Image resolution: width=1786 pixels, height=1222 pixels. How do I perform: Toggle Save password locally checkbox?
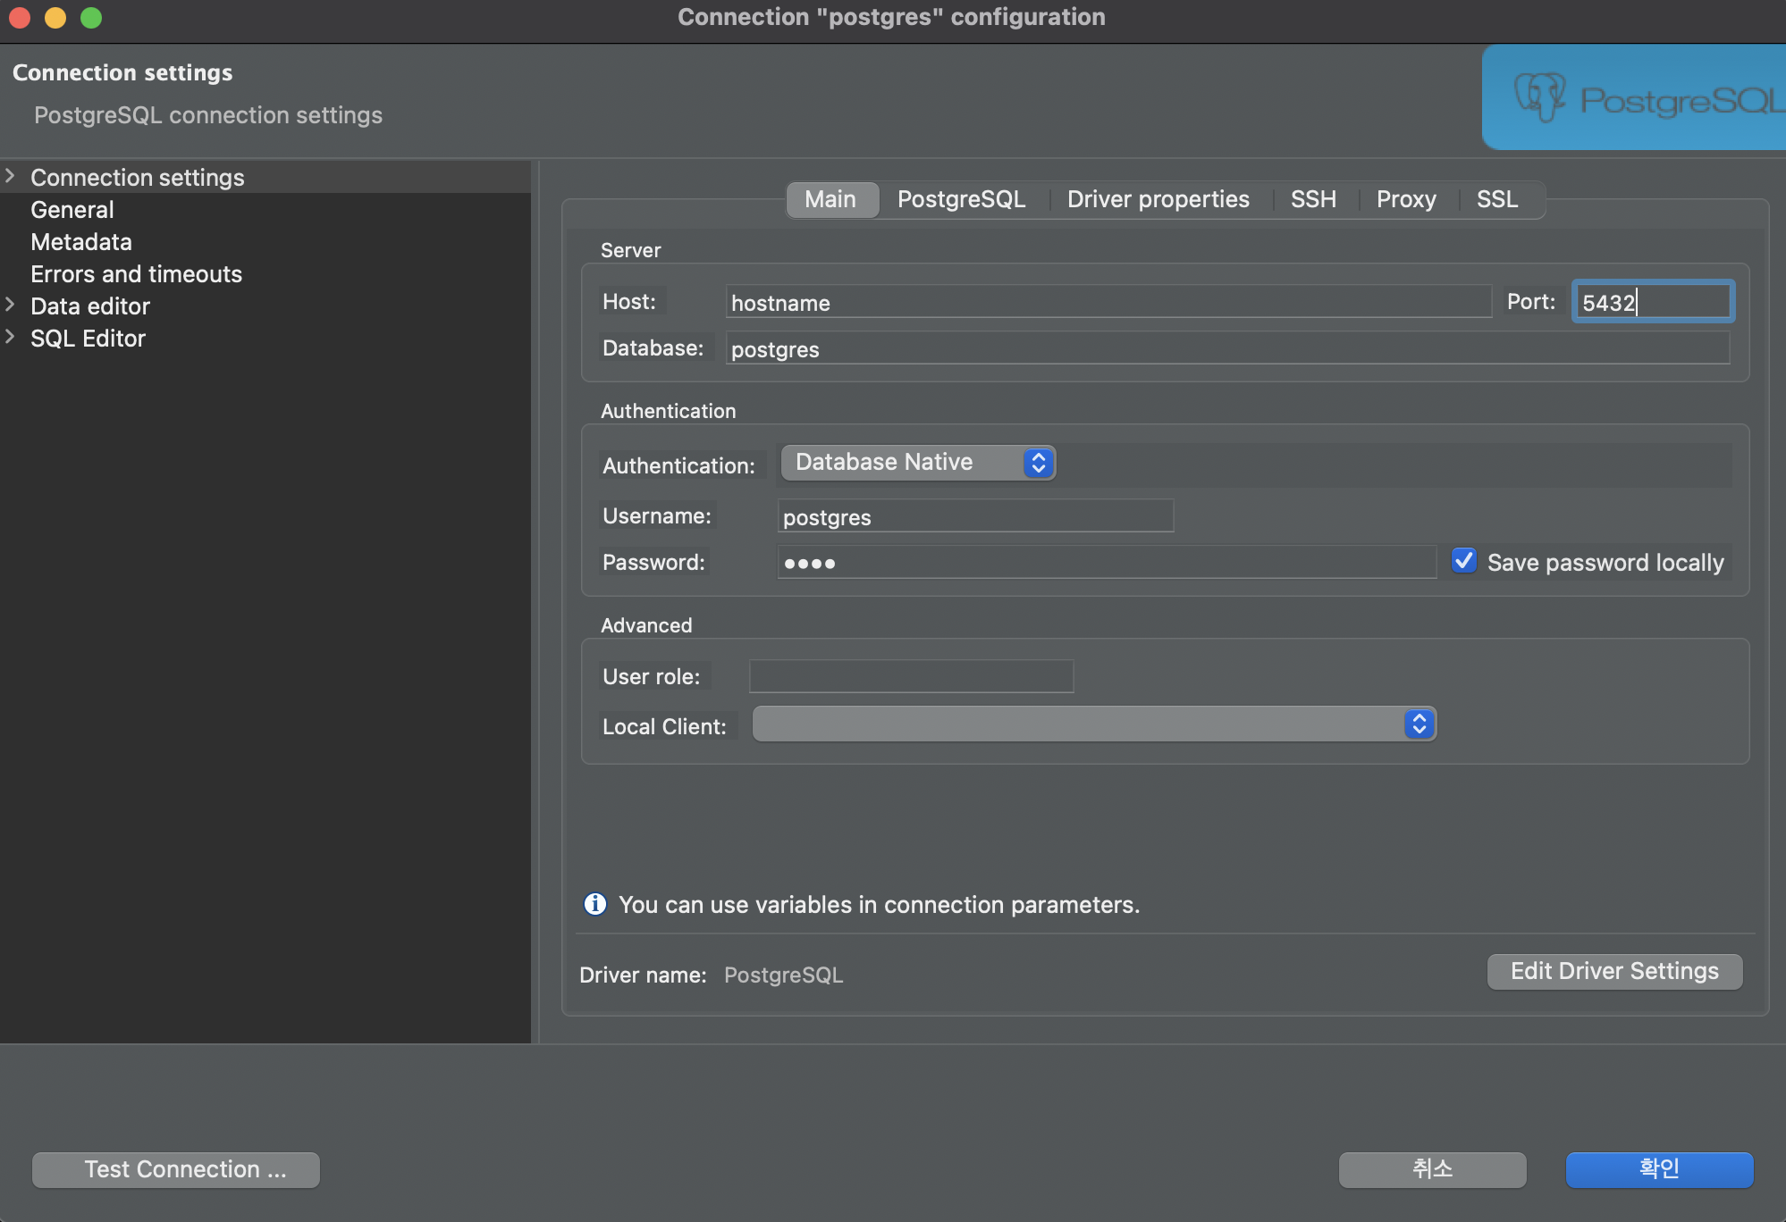(x=1463, y=561)
